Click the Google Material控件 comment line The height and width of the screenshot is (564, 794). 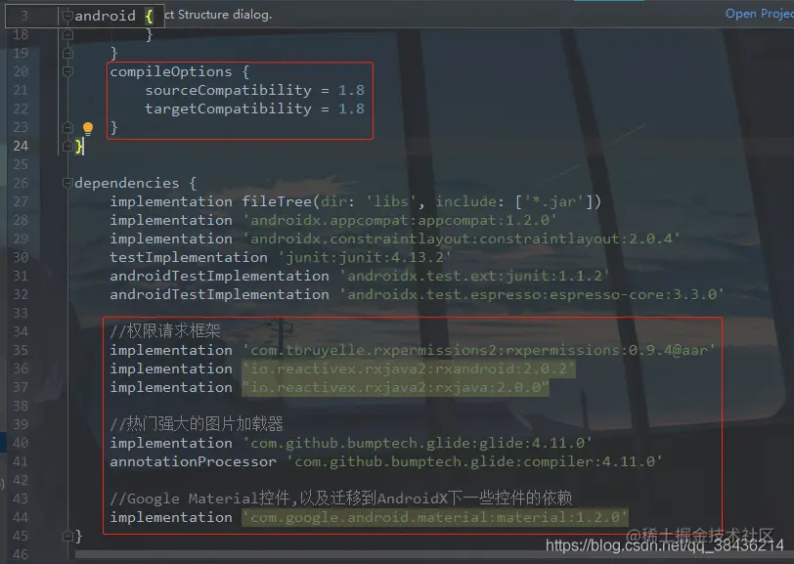tap(341, 499)
